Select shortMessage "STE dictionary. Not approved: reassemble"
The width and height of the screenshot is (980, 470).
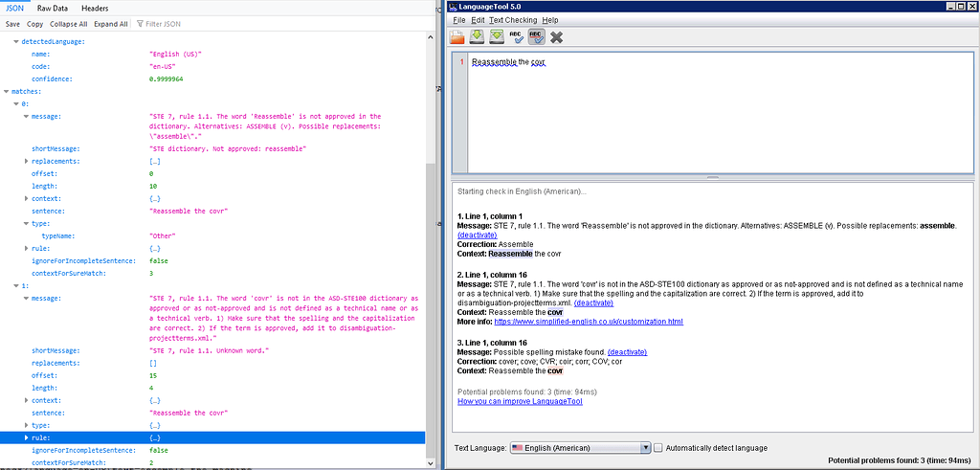tap(228, 148)
